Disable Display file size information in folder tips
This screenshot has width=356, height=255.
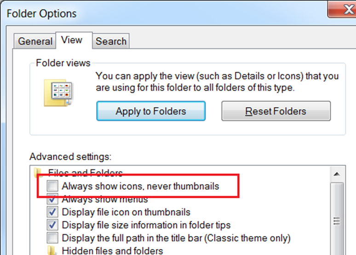coord(52,225)
